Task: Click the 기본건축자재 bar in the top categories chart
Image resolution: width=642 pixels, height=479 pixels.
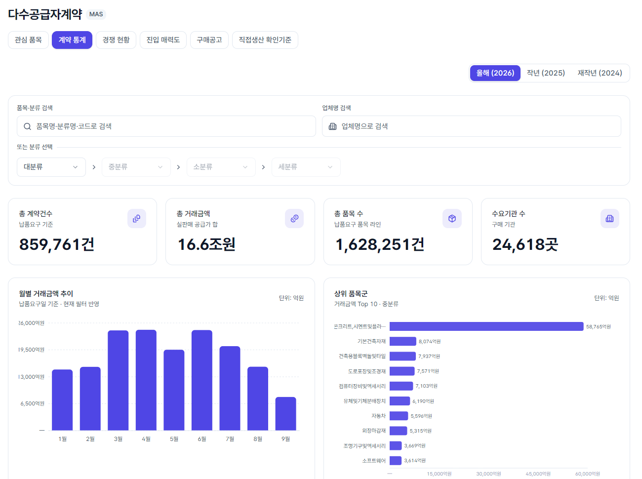Action: tap(403, 341)
